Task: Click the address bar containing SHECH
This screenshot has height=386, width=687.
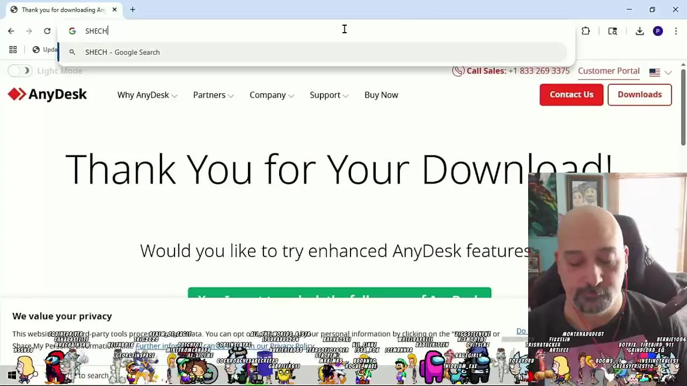Action: 317,31
